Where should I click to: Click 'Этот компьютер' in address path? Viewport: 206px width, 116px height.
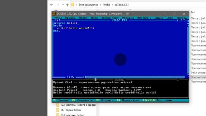tap(88, 5)
